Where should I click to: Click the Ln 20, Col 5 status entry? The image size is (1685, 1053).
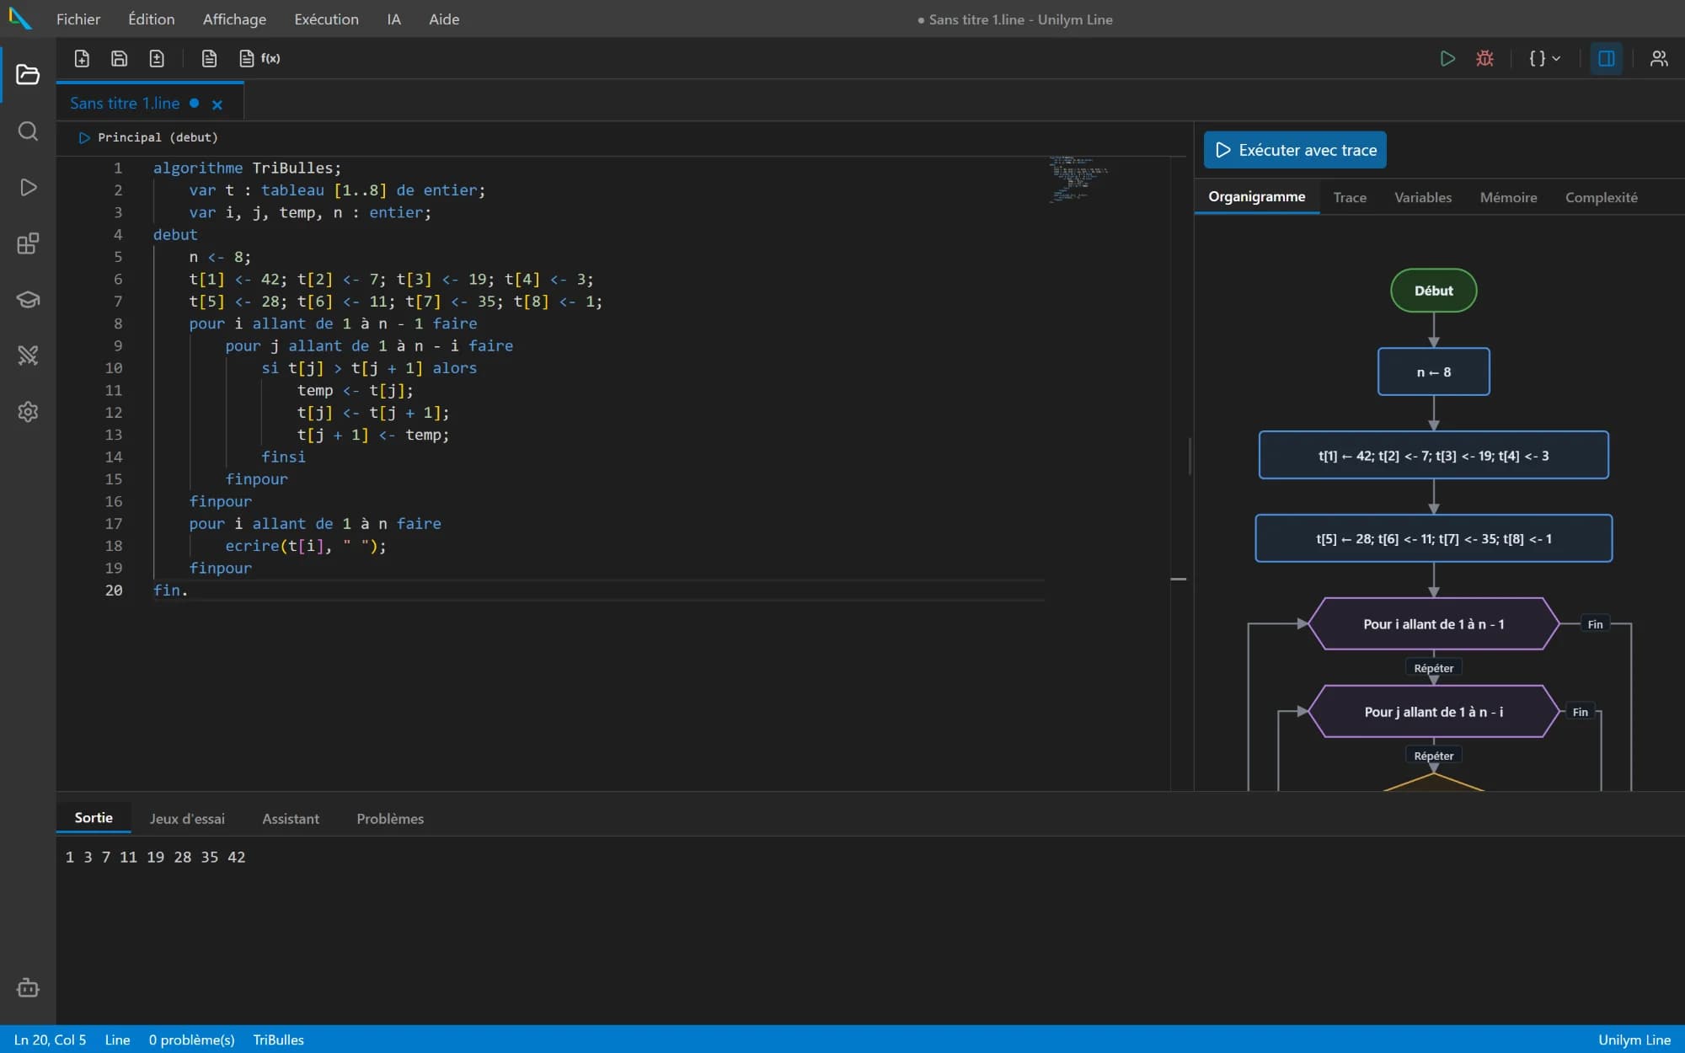pos(50,1040)
